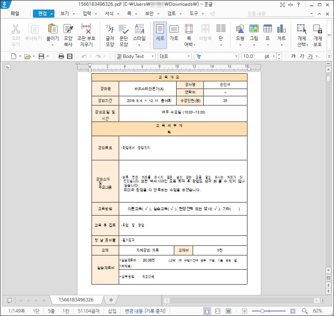Click the Open folder icon
334x316 pixels.
point(27,56)
